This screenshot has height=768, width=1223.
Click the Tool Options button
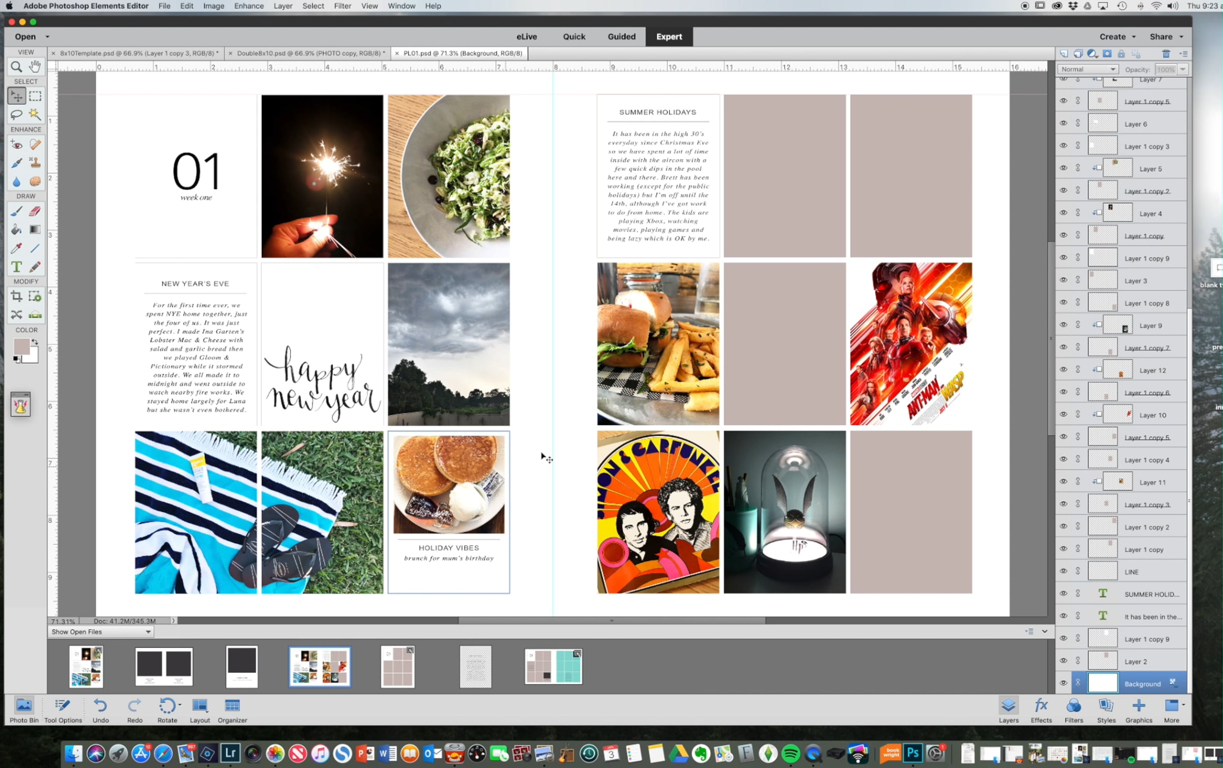[x=63, y=710]
